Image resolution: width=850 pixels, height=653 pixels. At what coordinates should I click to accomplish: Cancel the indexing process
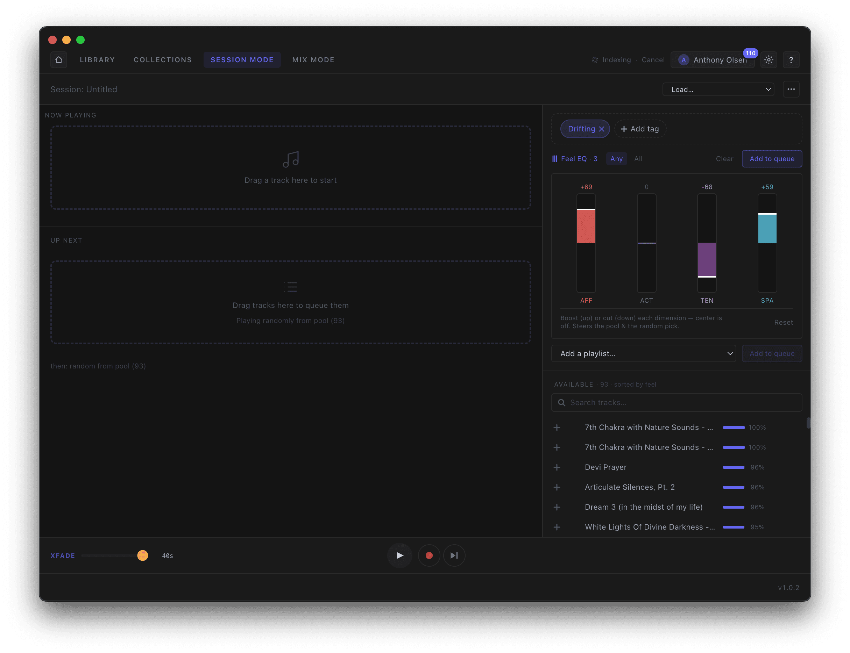(x=653, y=60)
